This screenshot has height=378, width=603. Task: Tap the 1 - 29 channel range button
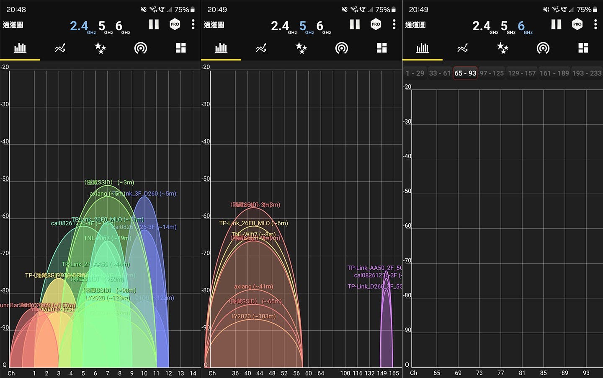[415, 73]
